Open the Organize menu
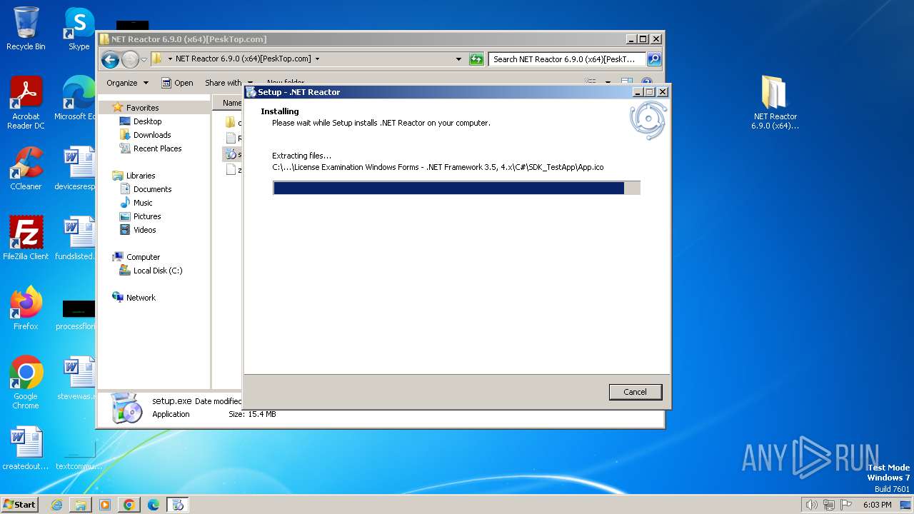The height and width of the screenshot is (514, 914). 127,83
